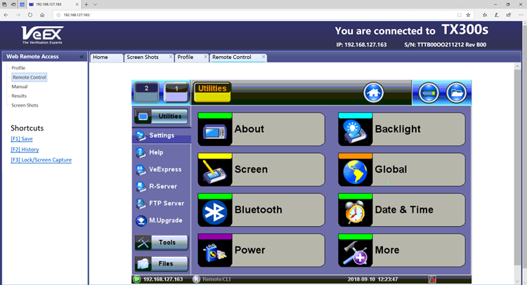Open the favorites hub icon
This screenshot has height=285, width=527.
click(x=484, y=15)
